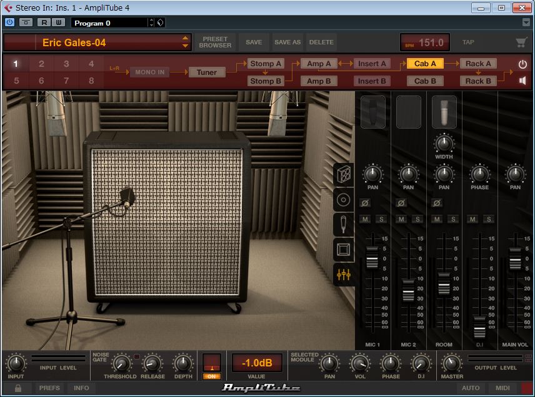Mute the MIC 1 channel
This screenshot has width=535, height=397.
(x=365, y=219)
